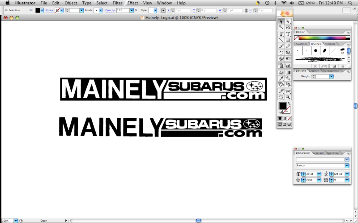Viewport: 358px width, 223px height.
Task: Select the Warp tool
Action: (281, 59)
